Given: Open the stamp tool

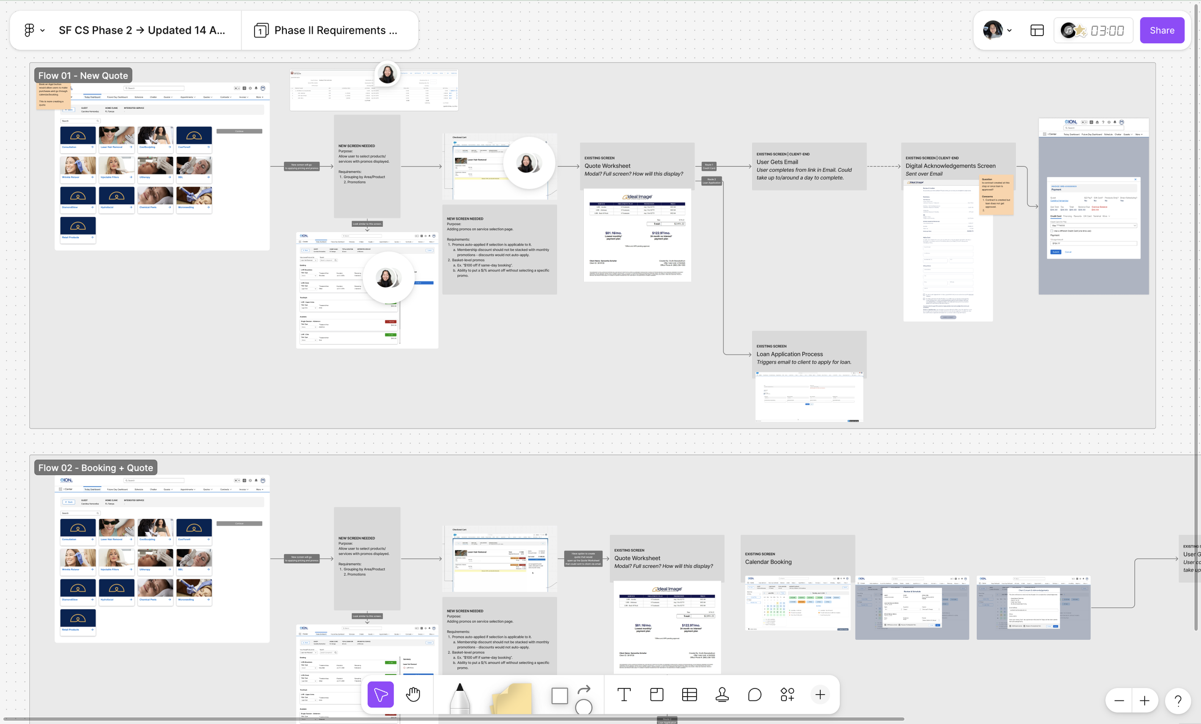Looking at the screenshot, I should 722,694.
